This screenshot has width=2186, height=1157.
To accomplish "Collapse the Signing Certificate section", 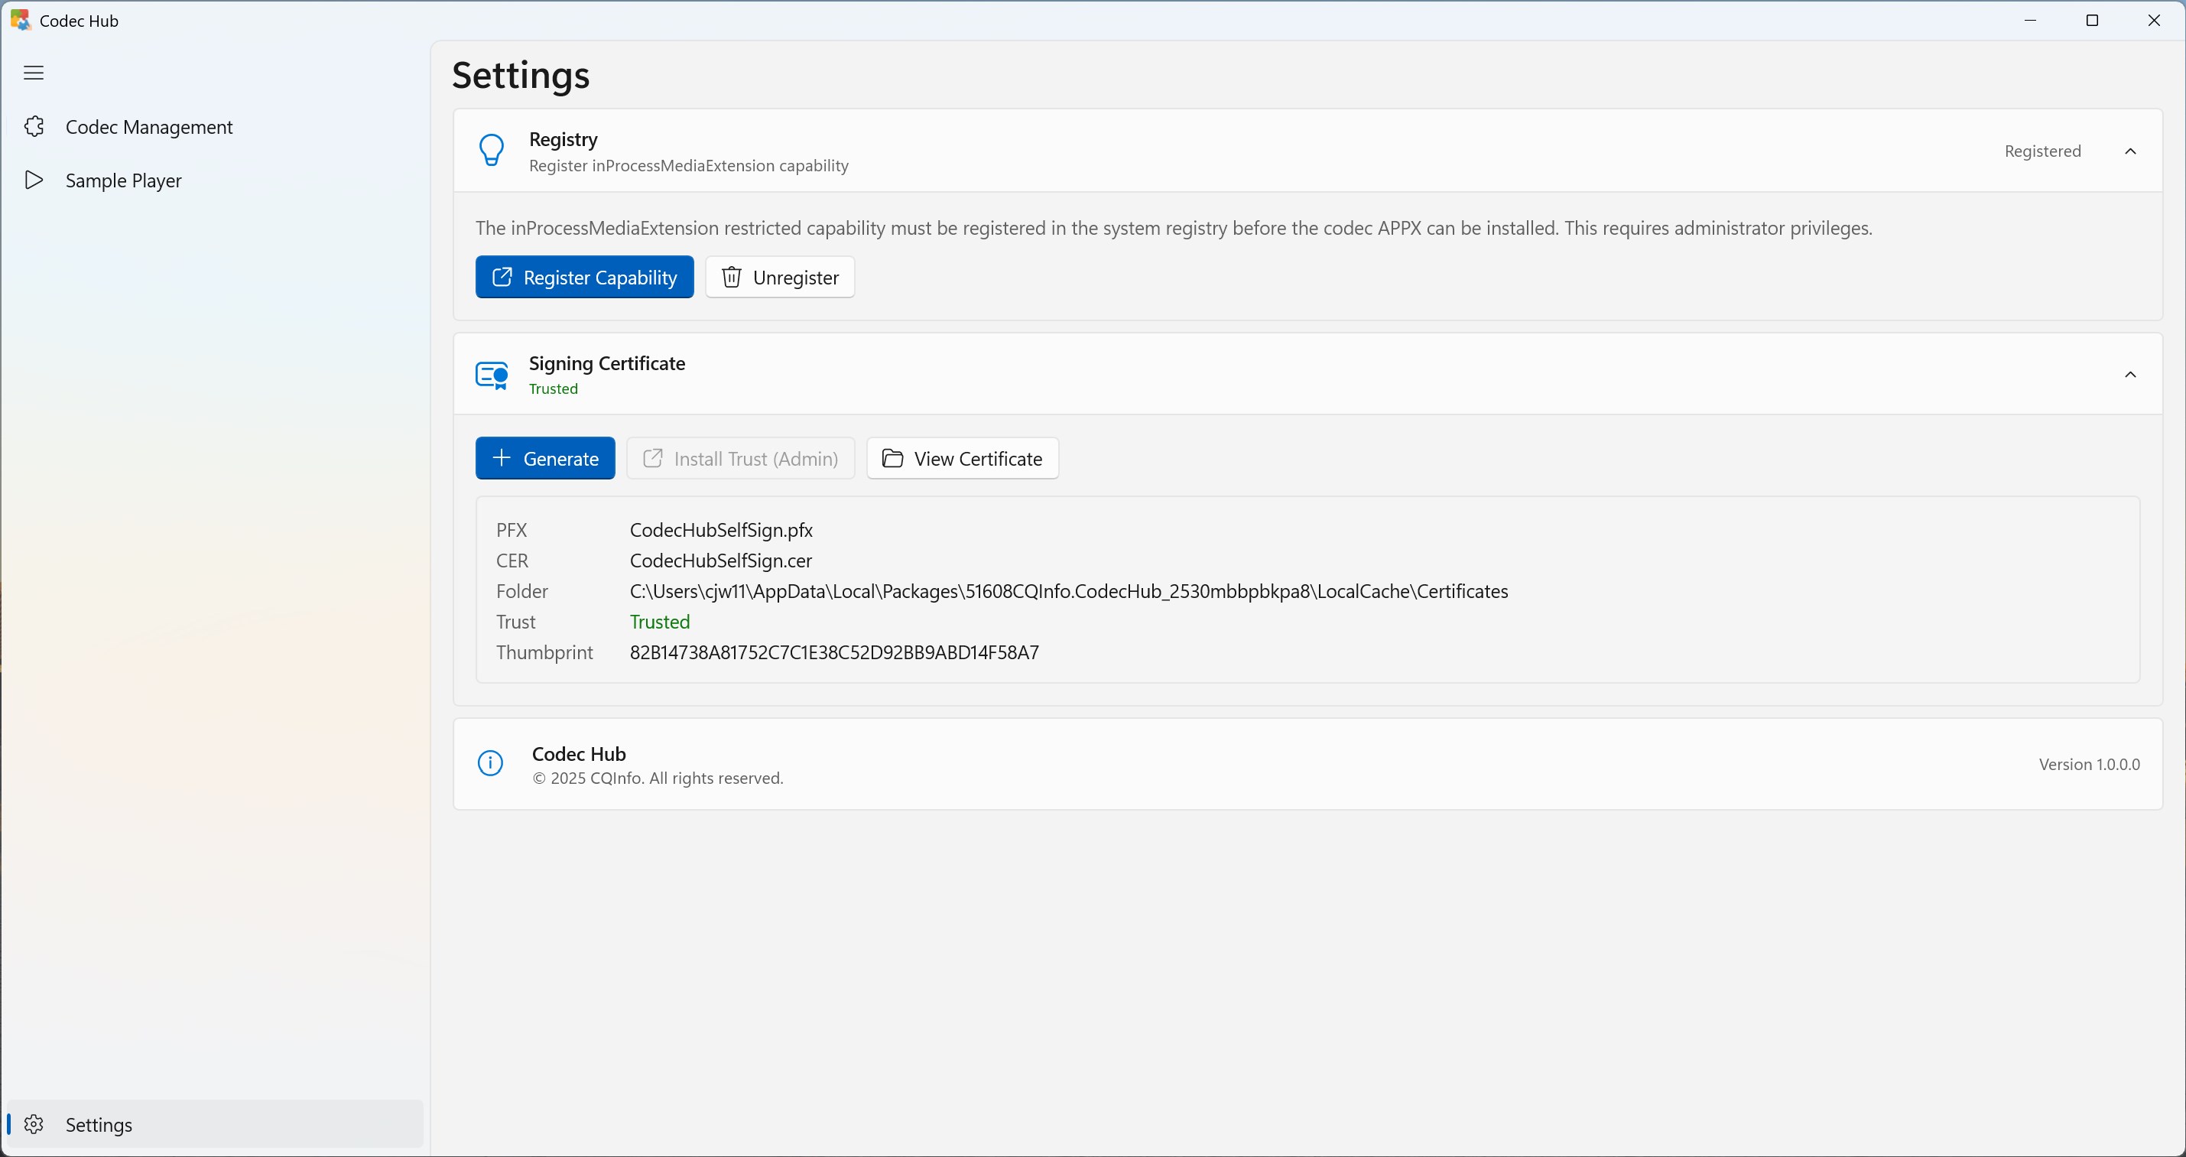I will pos(2130,375).
